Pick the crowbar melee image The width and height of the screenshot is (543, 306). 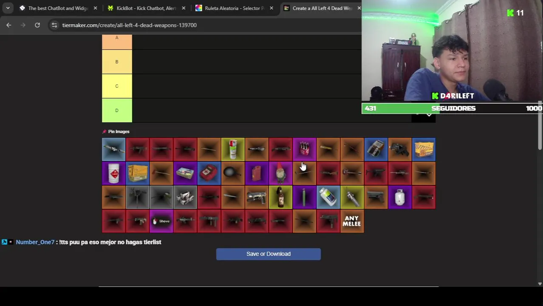[352, 150]
